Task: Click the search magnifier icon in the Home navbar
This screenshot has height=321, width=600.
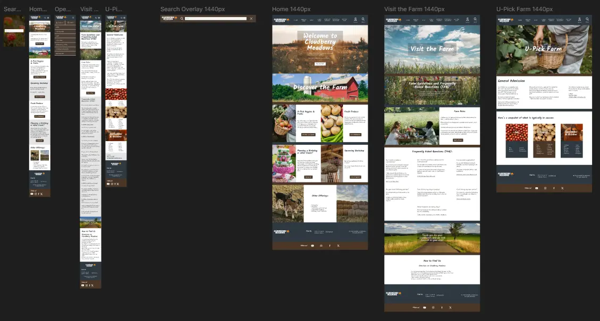Action: tap(362, 19)
